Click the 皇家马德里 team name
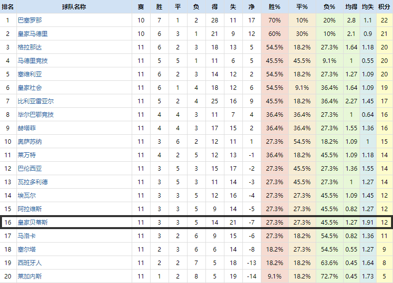The height and width of the screenshot is (283, 393). 32,34
